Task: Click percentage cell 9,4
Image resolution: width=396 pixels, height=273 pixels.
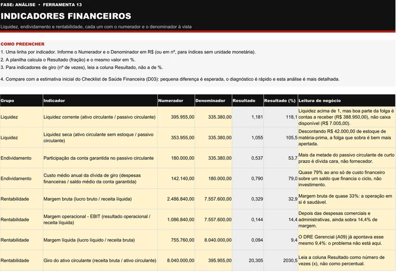Action: click(280, 240)
